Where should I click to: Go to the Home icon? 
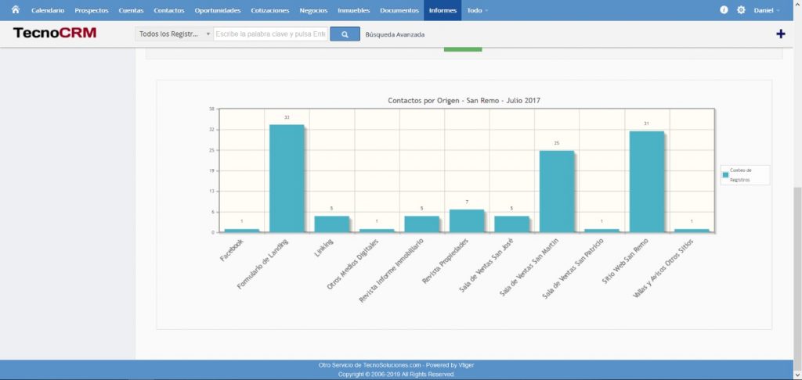click(15, 10)
